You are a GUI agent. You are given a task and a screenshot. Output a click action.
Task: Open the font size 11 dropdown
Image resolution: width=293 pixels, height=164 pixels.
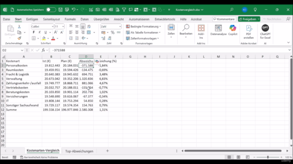(x=63, y=26)
